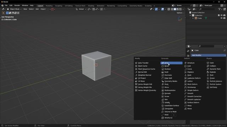This screenshot has height=127, width=227.
Task: Click the Shrinkwrap modifier icon
Action: pos(186,87)
